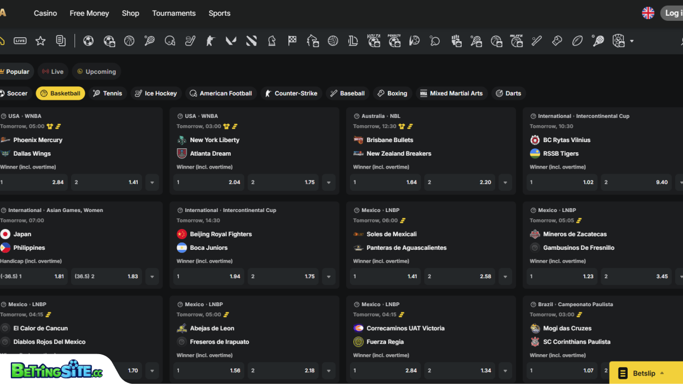Toggle Panteras de Aguascalientes odds 2.58
Image resolution: width=683 pixels, height=384 pixels.
coord(459,276)
